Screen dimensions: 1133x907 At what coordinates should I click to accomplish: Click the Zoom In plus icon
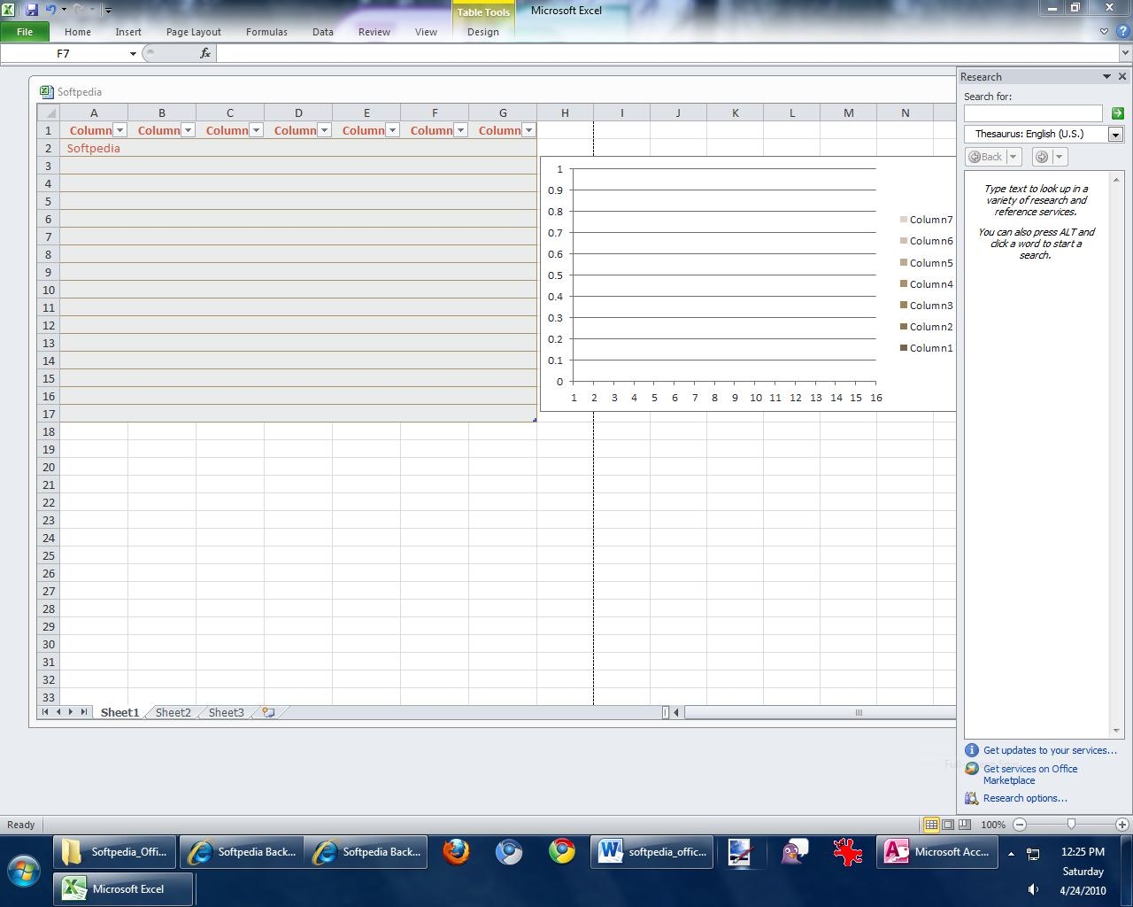click(1121, 825)
